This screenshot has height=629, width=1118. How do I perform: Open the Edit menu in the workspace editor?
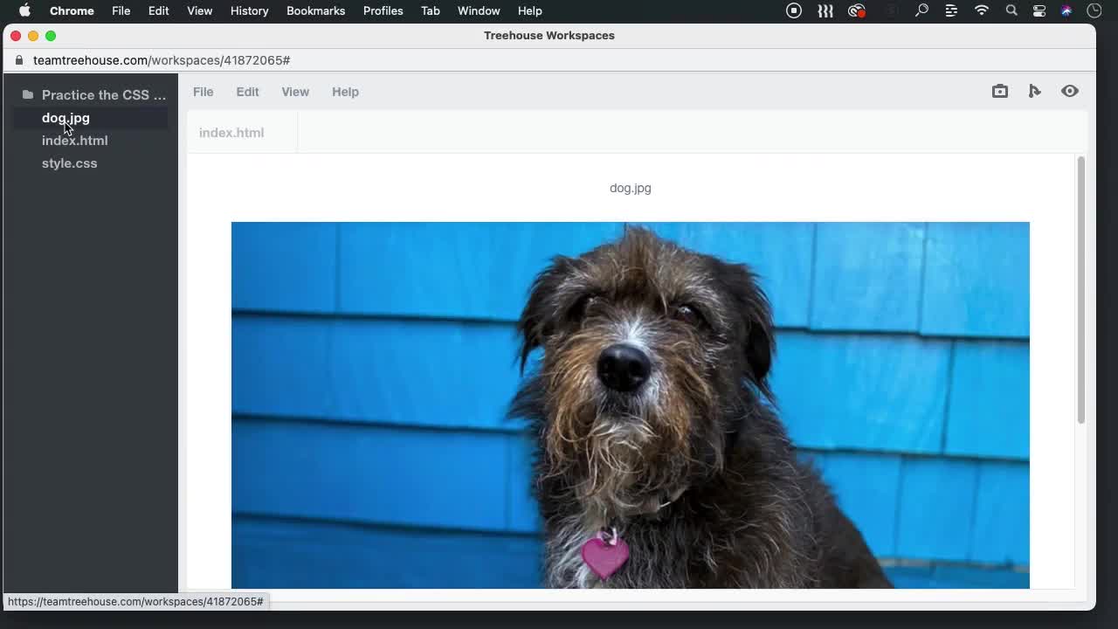(x=247, y=92)
